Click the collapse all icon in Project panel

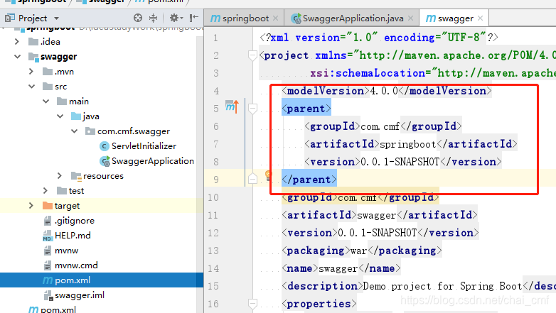[153, 18]
